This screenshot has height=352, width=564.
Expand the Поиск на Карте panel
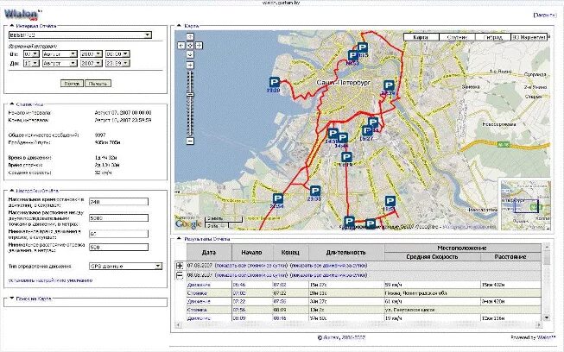[11, 299]
